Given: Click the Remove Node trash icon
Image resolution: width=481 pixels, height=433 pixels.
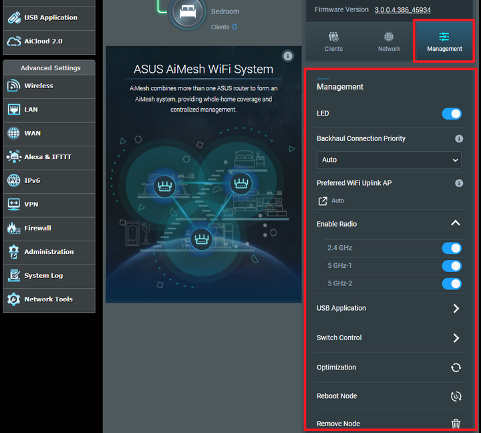Looking at the screenshot, I should (x=456, y=424).
